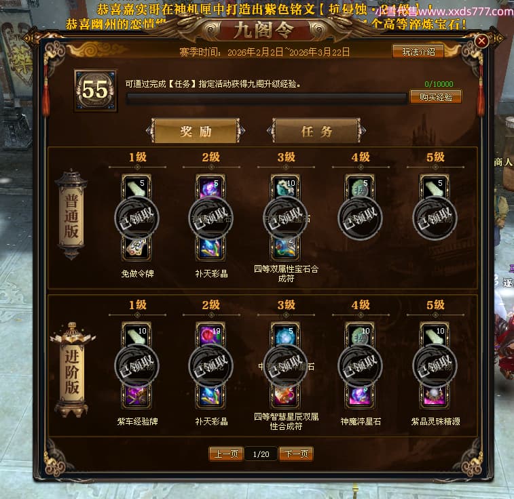Go to previous page with 上一页
Viewport: 514px width, 499px height.
[226, 454]
